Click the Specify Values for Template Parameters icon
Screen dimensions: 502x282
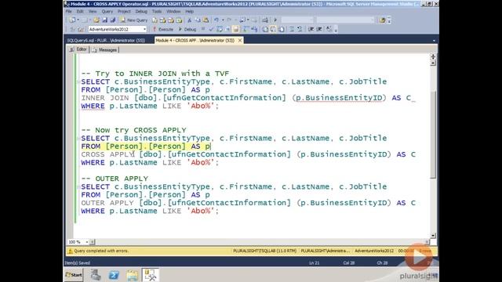point(329,29)
